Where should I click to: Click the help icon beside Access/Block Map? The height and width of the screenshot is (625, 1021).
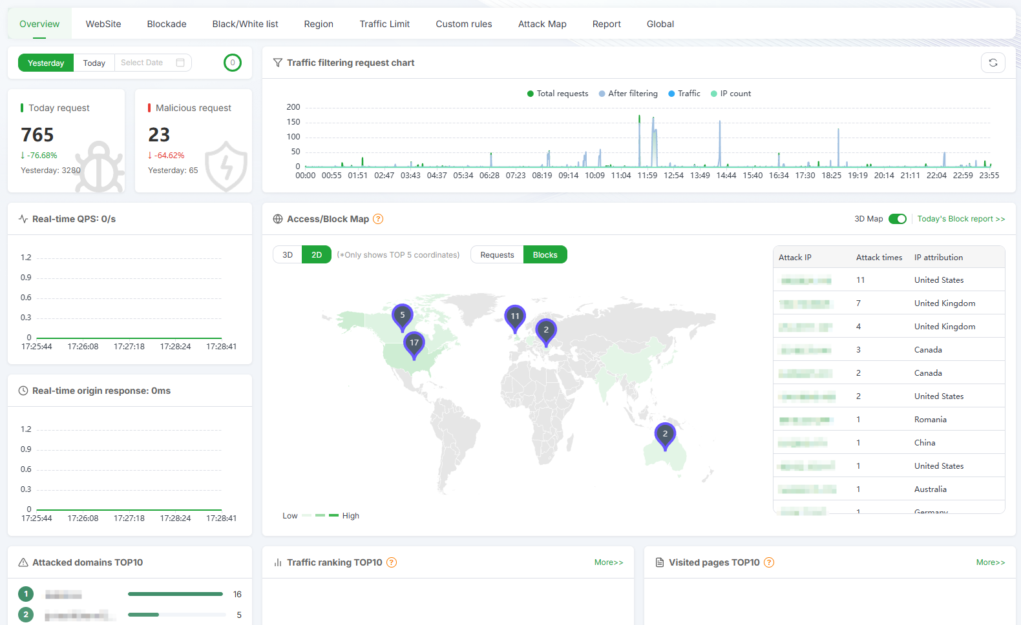pos(378,219)
